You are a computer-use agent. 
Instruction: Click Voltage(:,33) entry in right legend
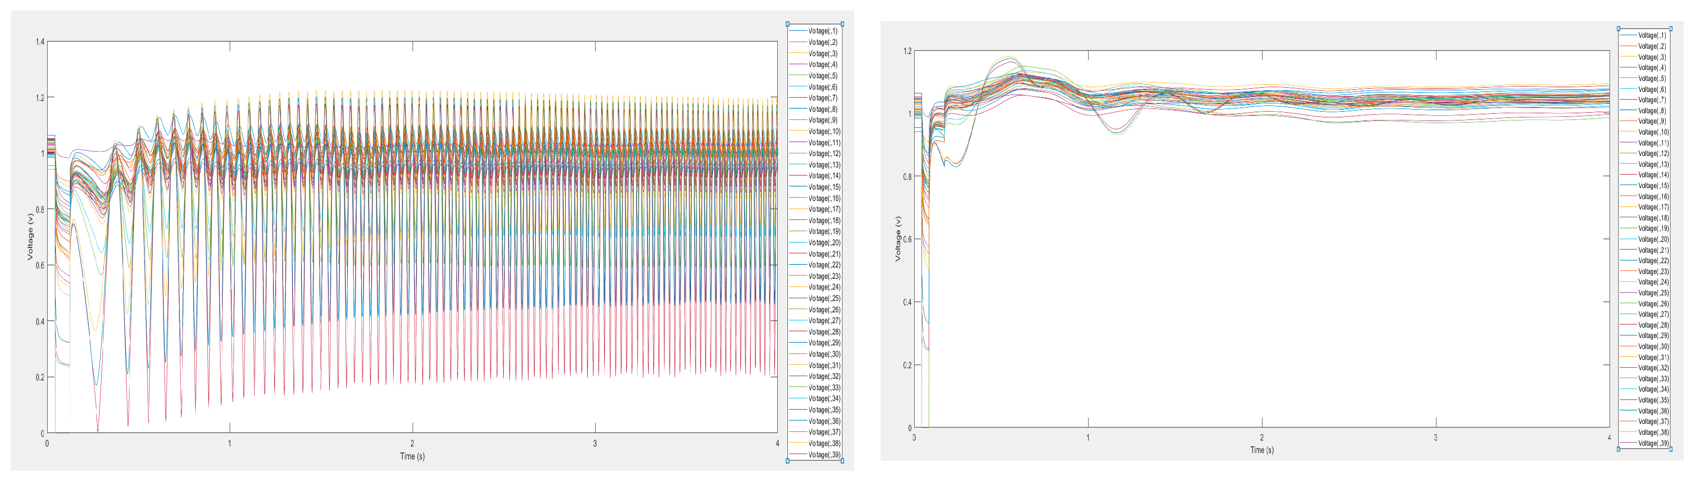pyautogui.click(x=1653, y=379)
